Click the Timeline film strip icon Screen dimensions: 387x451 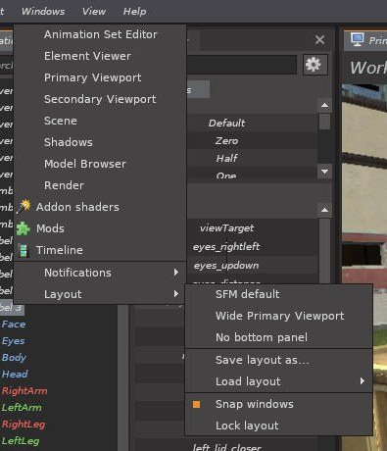tap(24, 250)
